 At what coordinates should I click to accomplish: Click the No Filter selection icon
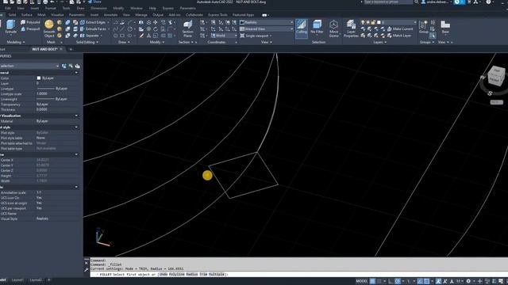[x=317, y=27]
